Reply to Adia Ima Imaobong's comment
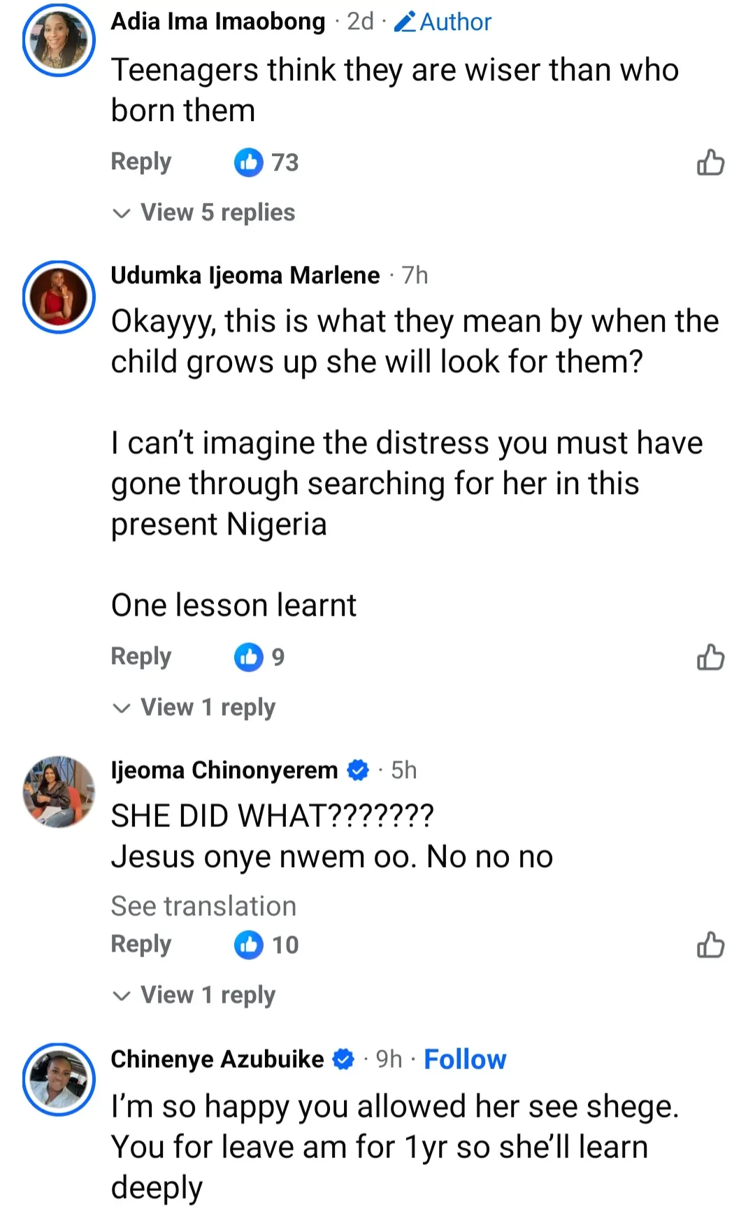The height and width of the screenshot is (1228, 755). click(x=141, y=162)
